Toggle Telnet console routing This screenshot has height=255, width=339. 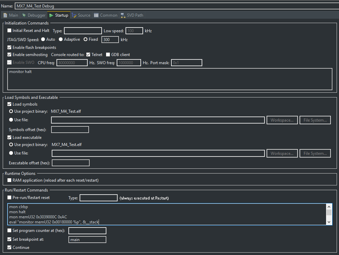(x=88, y=55)
